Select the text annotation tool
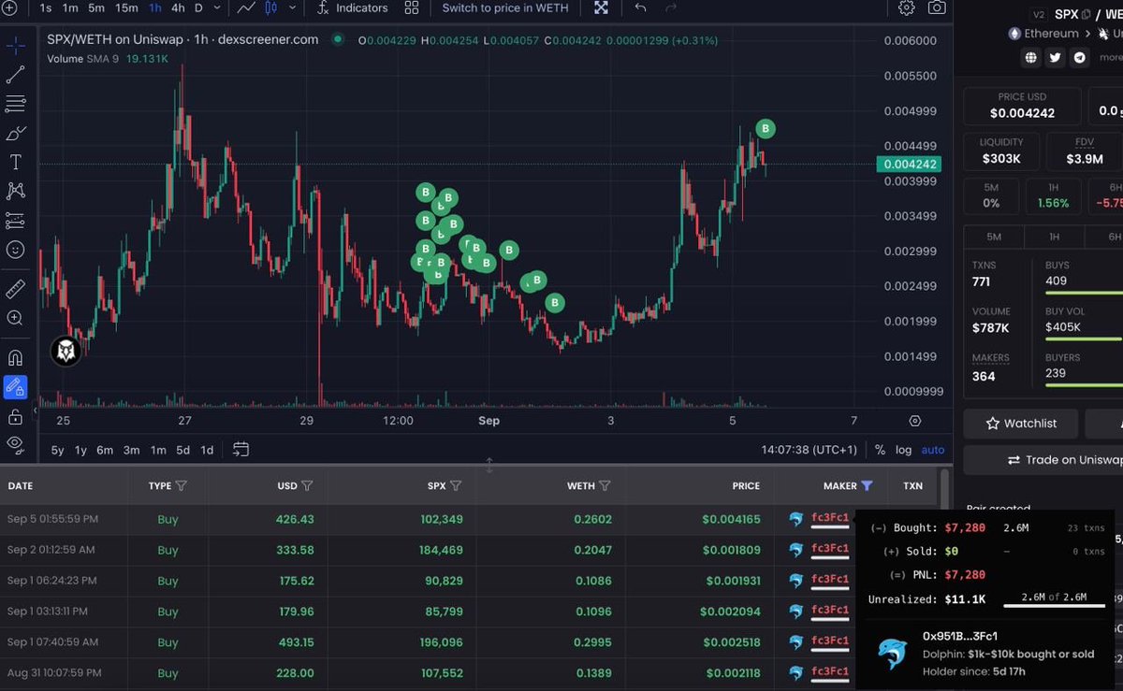The width and height of the screenshot is (1123, 691). [16, 163]
